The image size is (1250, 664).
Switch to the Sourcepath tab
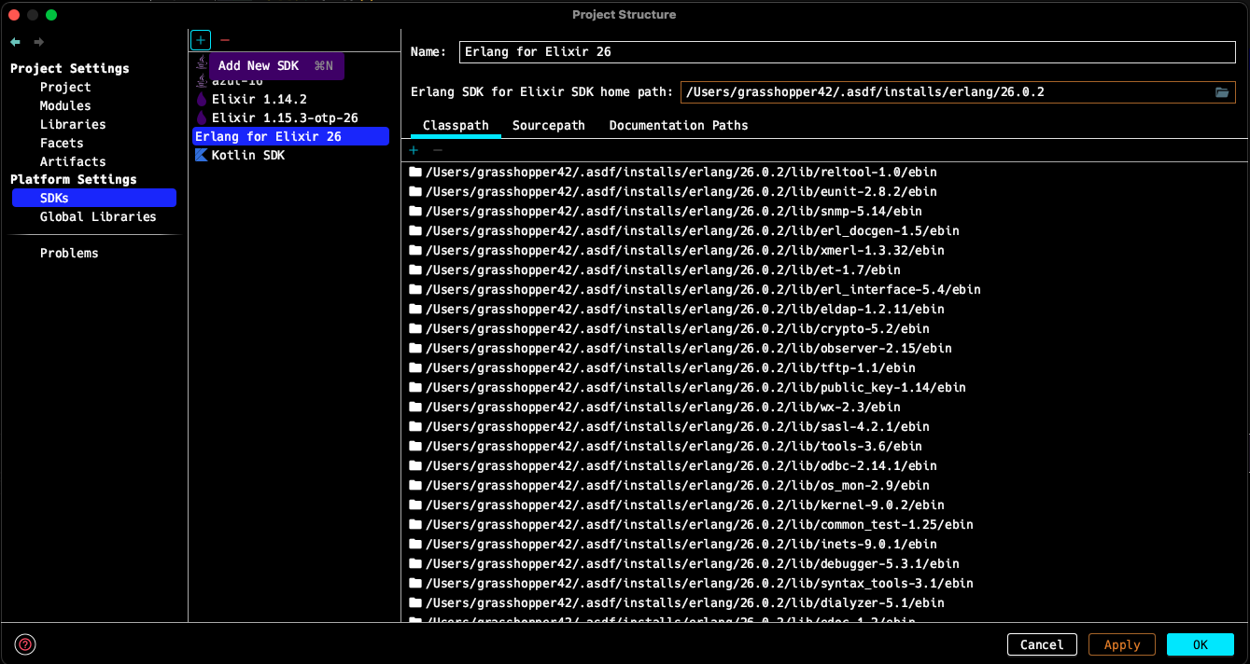[x=549, y=125]
